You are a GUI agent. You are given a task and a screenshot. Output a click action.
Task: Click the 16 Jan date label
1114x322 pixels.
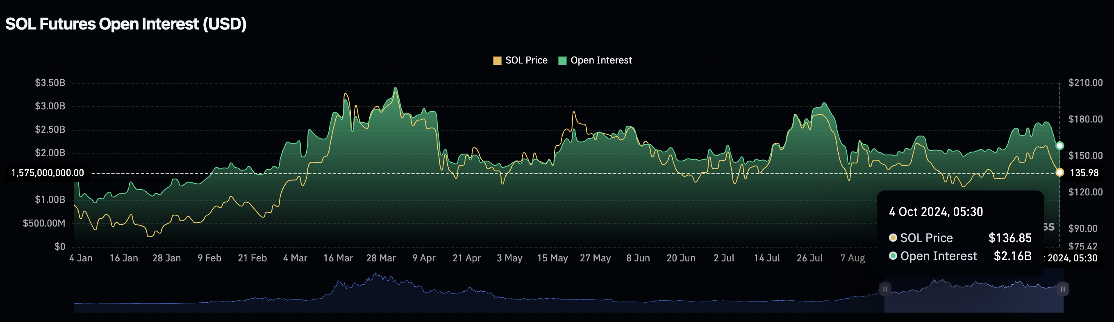coord(124,258)
